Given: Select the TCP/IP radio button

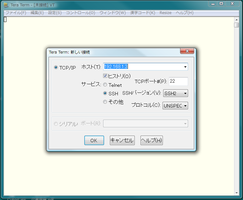Looking at the screenshot, I should pos(56,67).
